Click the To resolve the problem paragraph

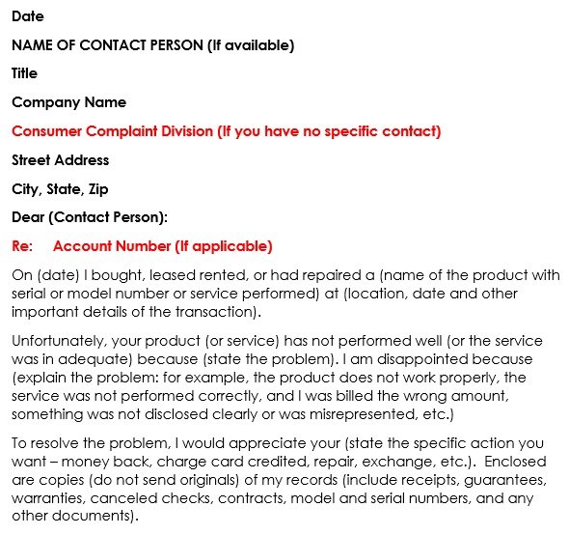[x=279, y=480]
